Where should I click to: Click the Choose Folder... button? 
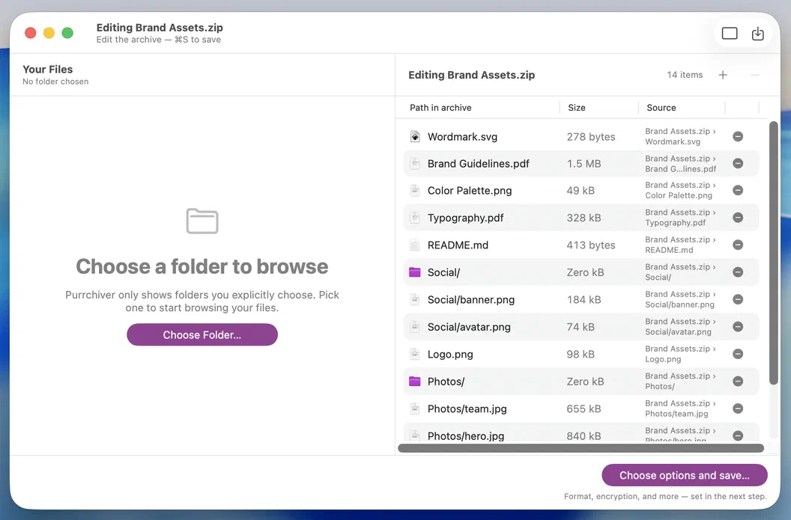pos(202,334)
